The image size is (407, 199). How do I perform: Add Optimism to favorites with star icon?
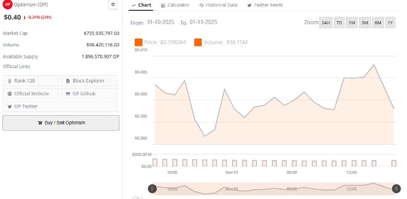[112, 4]
